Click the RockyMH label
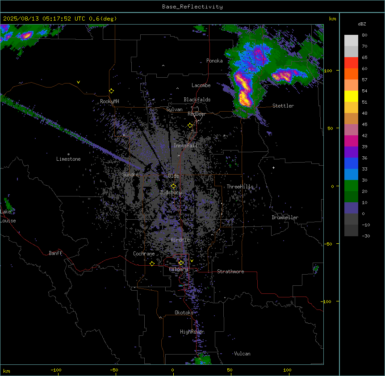 pos(109,101)
